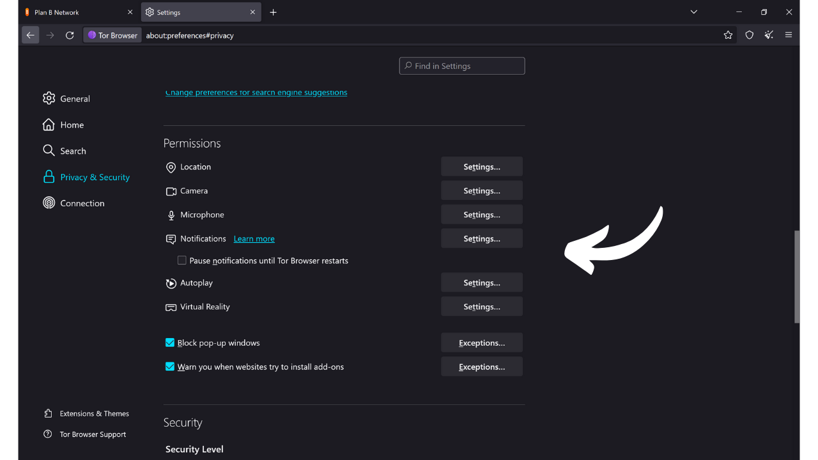Click the Microphone permission icon
The height and width of the screenshot is (460, 818).
(x=171, y=215)
